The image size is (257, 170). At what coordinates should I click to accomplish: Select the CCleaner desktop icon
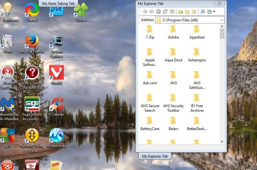(57, 107)
